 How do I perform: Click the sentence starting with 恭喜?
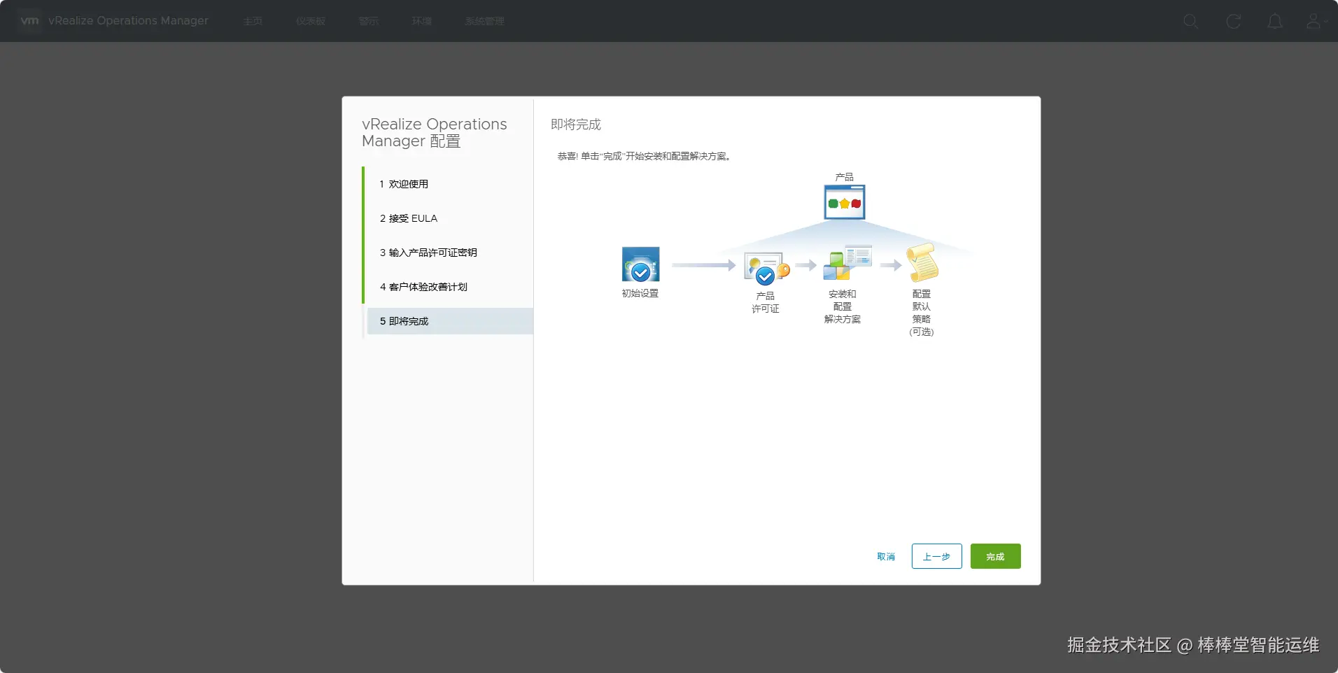[x=645, y=156]
